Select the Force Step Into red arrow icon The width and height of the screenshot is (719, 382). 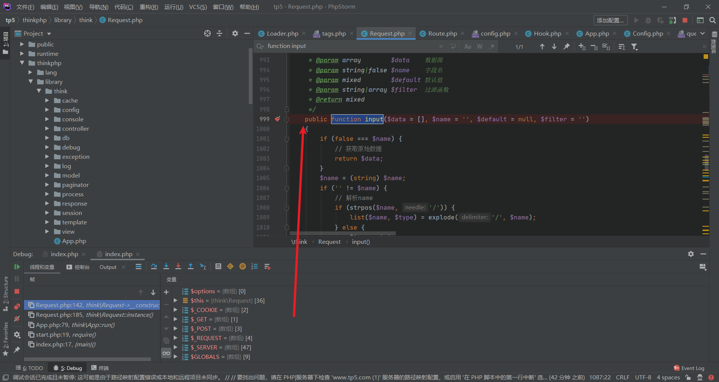[x=178, y=266]
